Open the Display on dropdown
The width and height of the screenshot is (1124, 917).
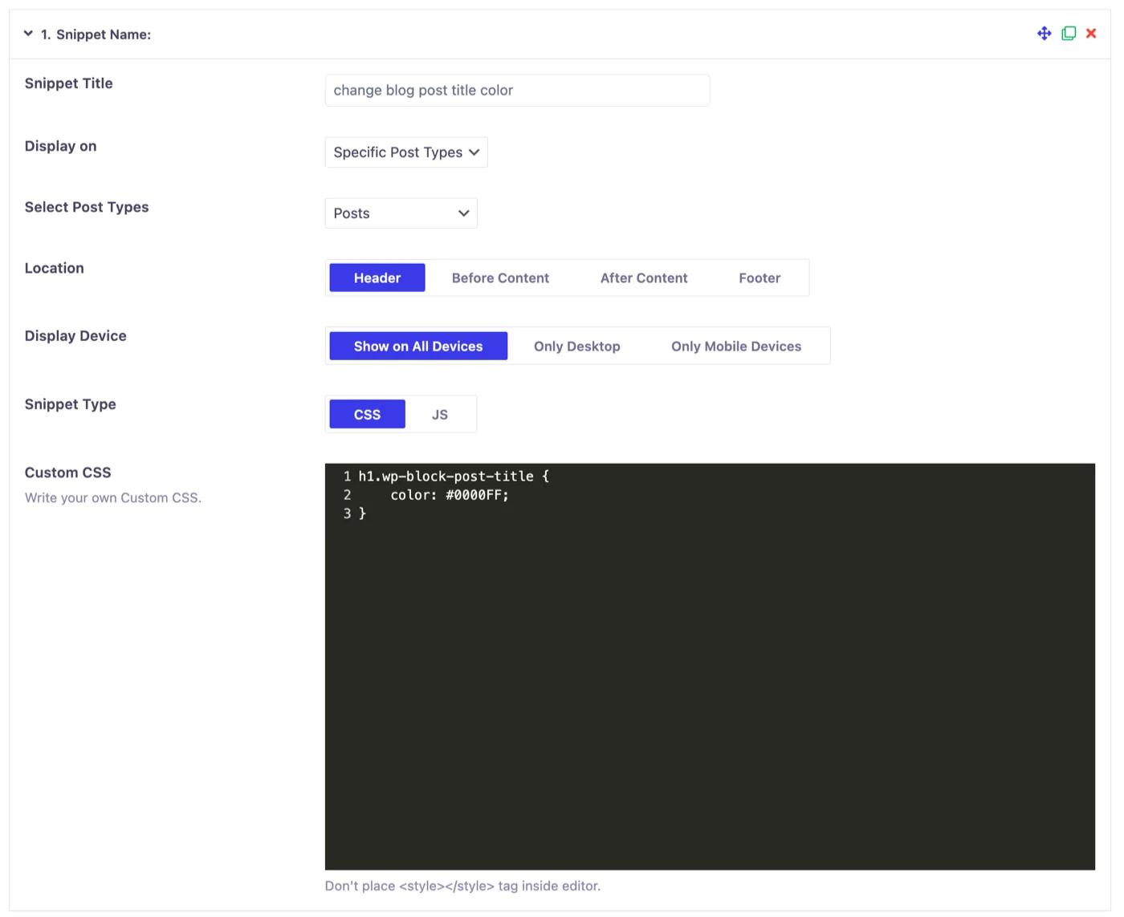(406, 152)
